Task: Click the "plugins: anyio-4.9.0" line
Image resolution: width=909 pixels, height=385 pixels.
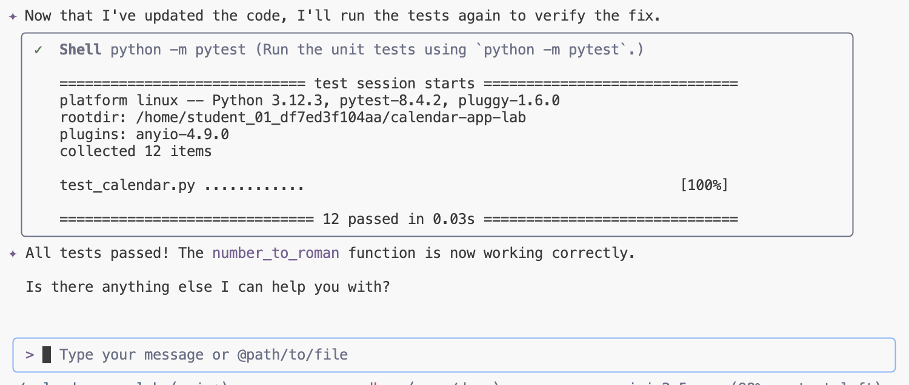Action: click(x=144, y=134)
